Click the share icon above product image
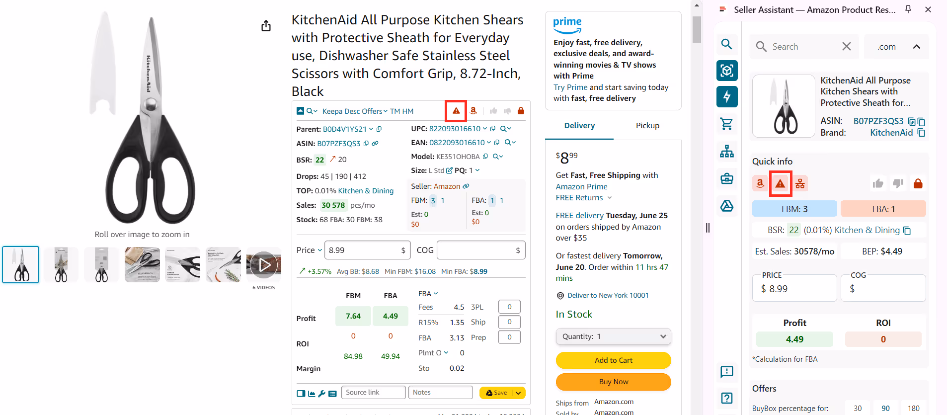 266,26
